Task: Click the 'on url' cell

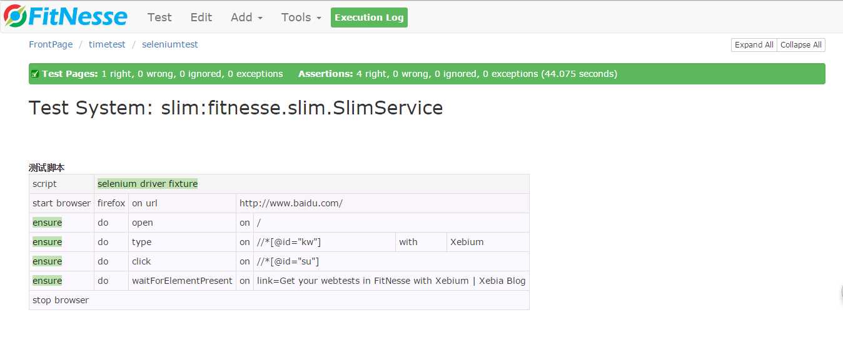Action: point(182,203)
